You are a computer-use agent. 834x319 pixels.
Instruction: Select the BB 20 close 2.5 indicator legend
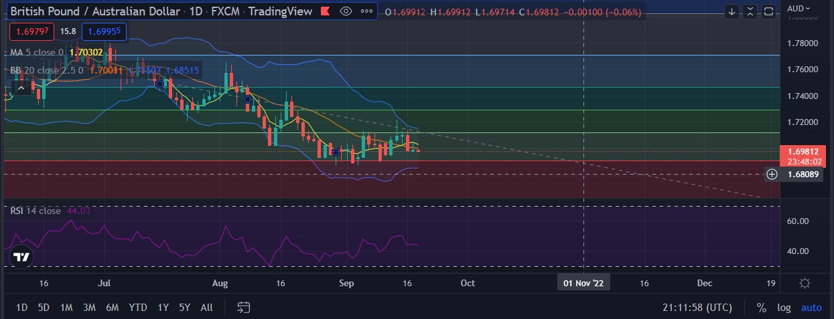pos(46,70)
